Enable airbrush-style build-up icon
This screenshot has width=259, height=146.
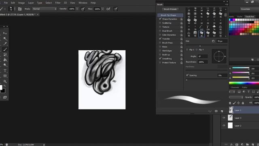coord(108,9)
